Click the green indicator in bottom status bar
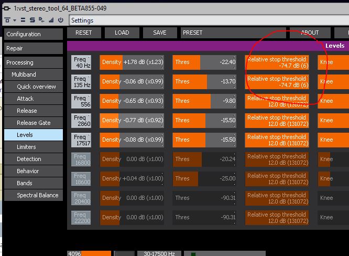Screen dimensions: 349x256 tap(193, 254)
